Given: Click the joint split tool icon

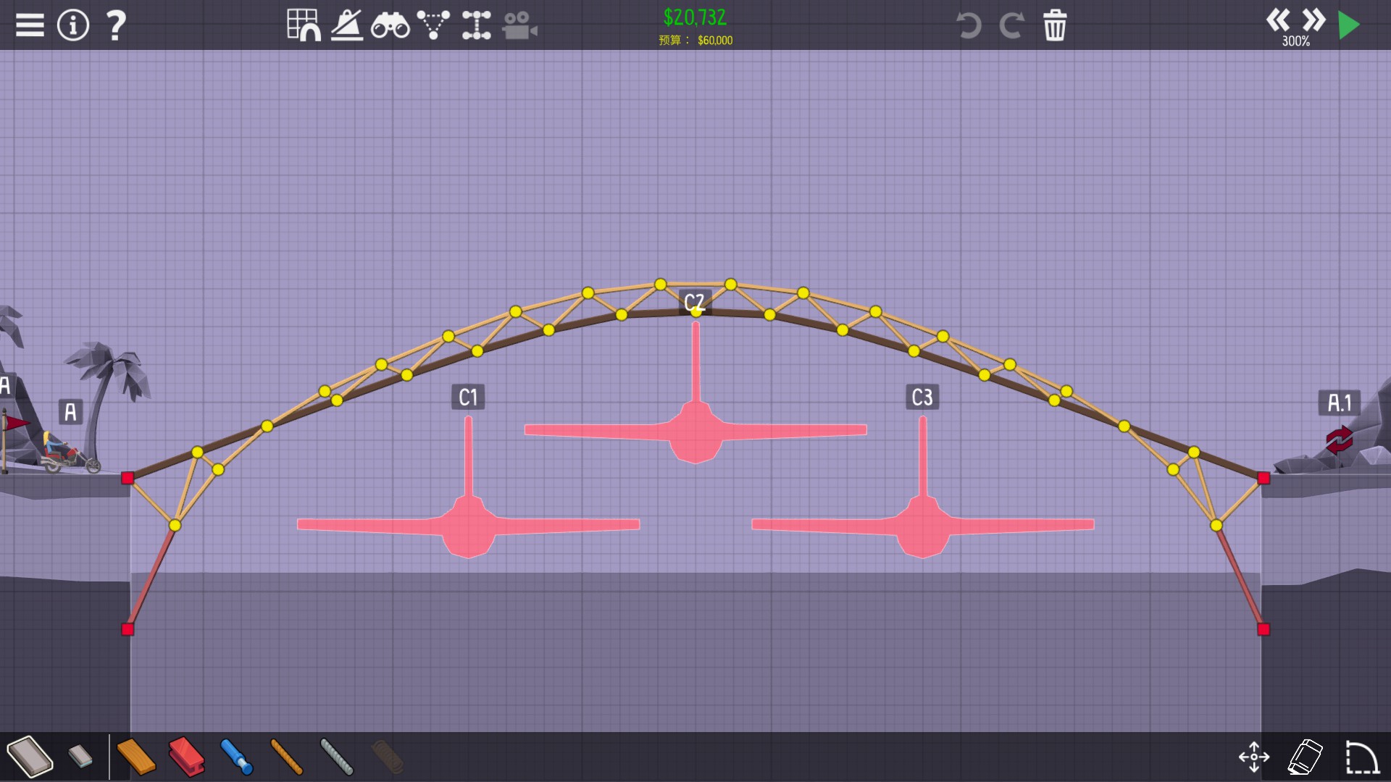Looking at the screenshot, I should click(476, 25).
